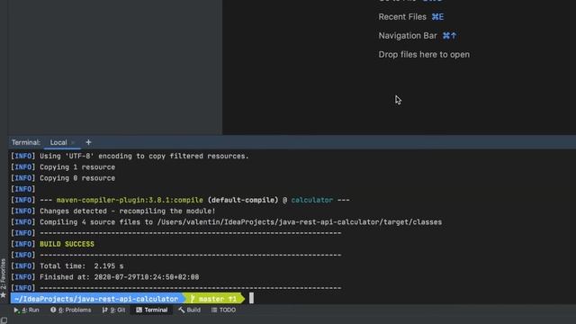This screenshot has height=324, width=576.
Task: Select the Local terminal session tab
Action: coord(58,142)
